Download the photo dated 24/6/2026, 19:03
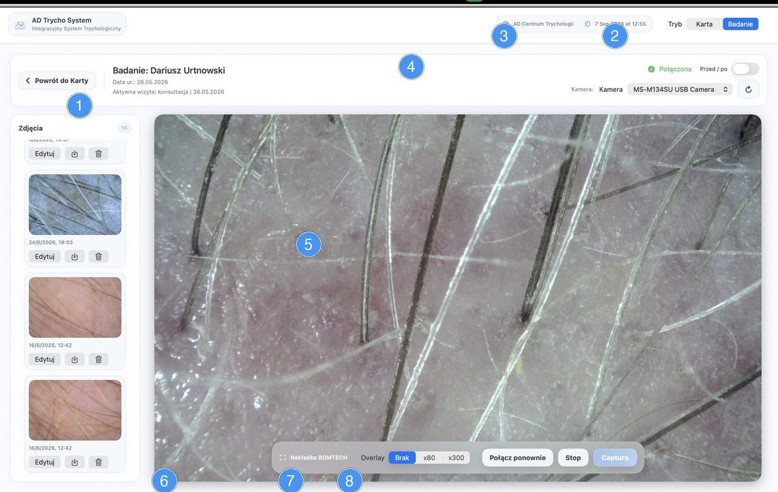778x492 pixels. (x=75, y=256)
